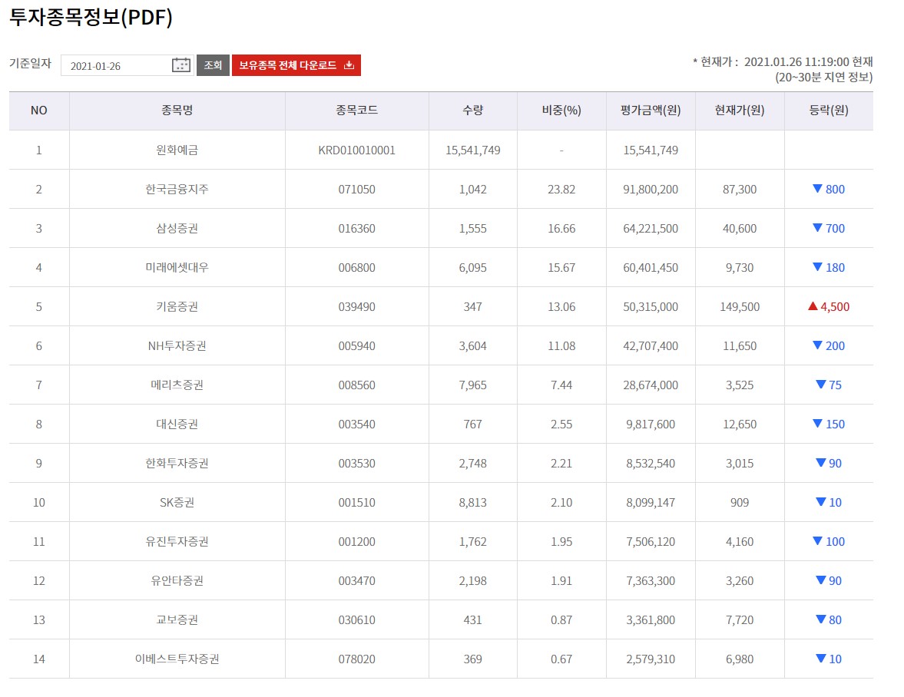Viewport: 904px width, 697px height.
Task: Click the 종목코드 column header
Action: [x=357, y=110]
